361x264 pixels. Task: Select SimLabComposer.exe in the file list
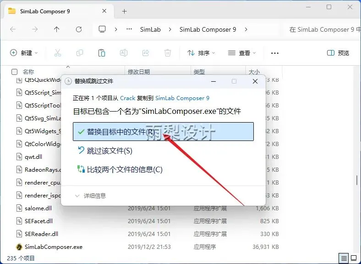click(x=54, y=247)
